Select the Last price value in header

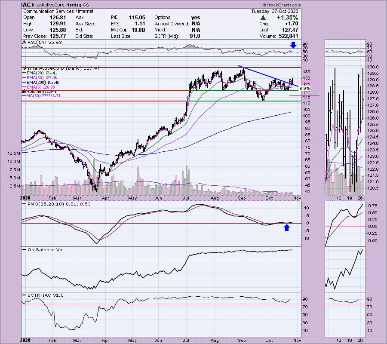click(290, 30)
